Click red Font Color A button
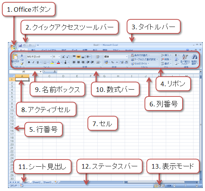This screenshot has width=205, height=191. coord(59,62)
